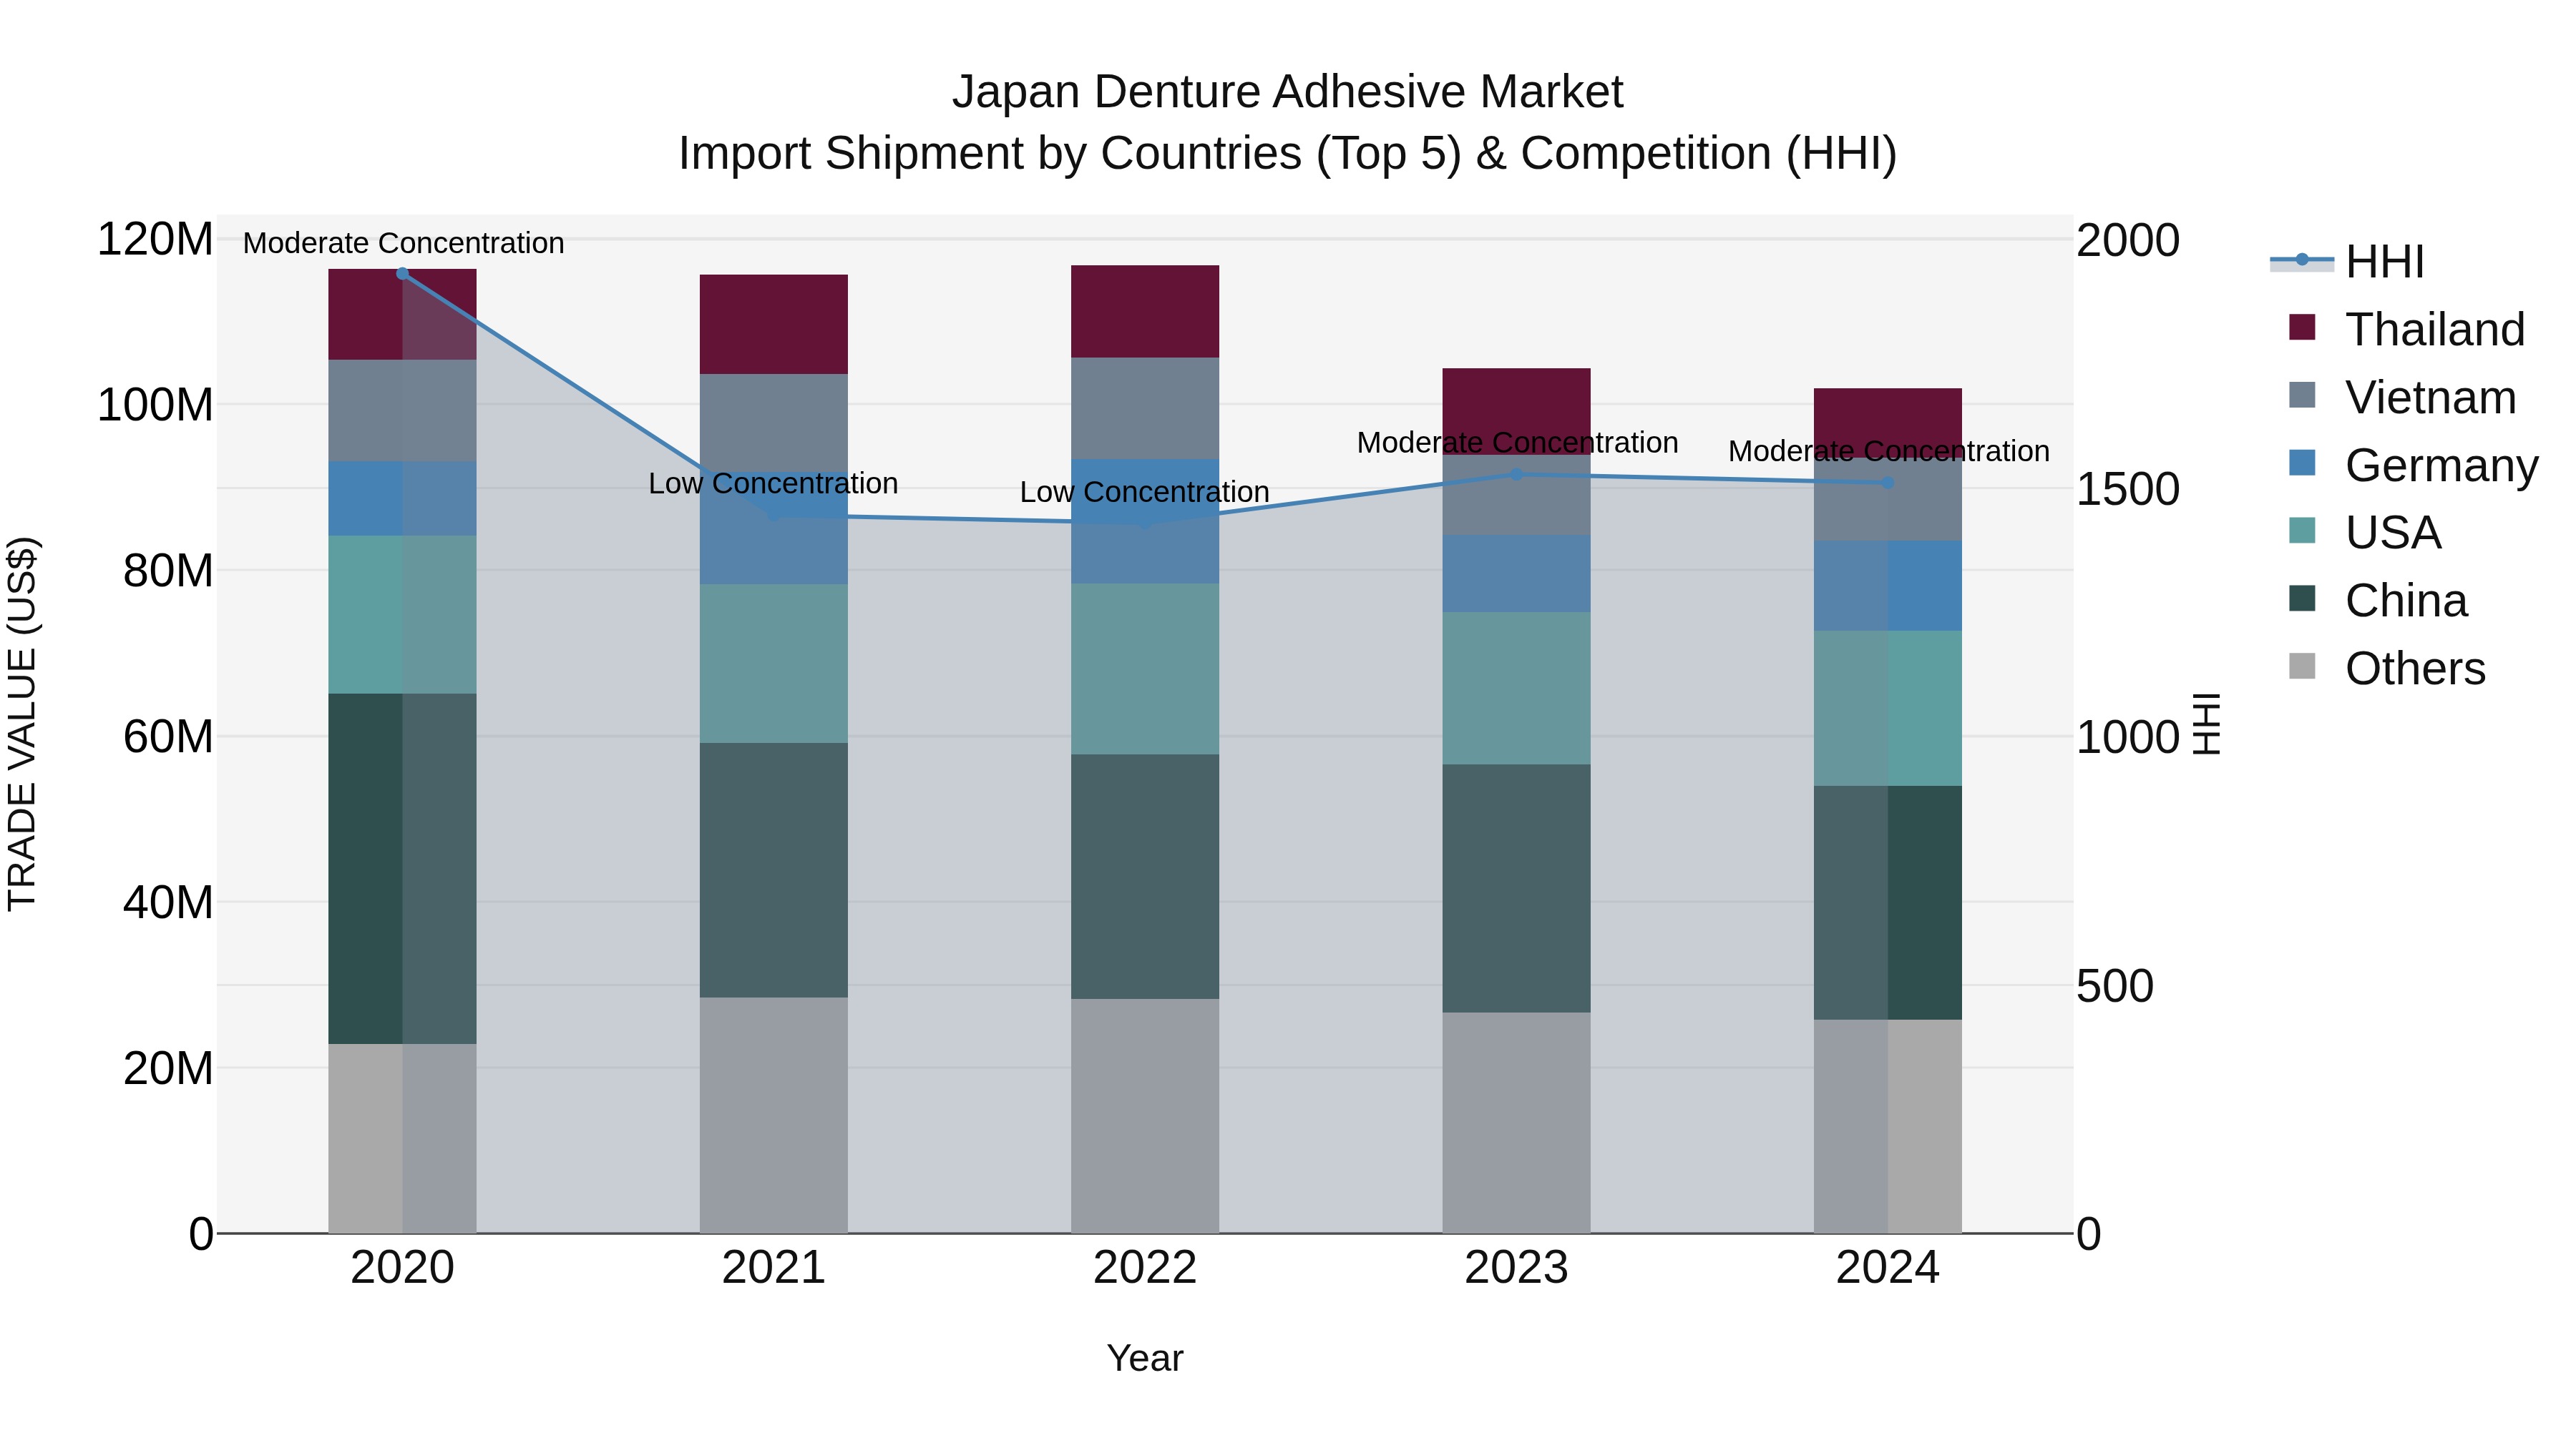Image resolution: width=2576 pixels, height=1448 pixels.
Task: Toggle the Thailand legend entry
Action: click(2407, 330)
